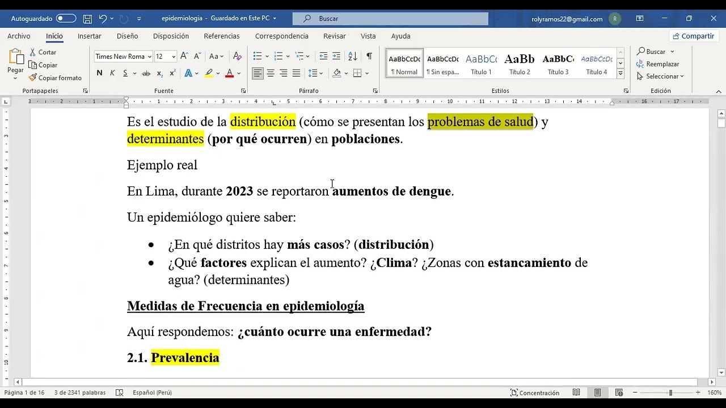726x408 pixels.
Task: Click Copiar formato format painter
Action: point(55,78)
